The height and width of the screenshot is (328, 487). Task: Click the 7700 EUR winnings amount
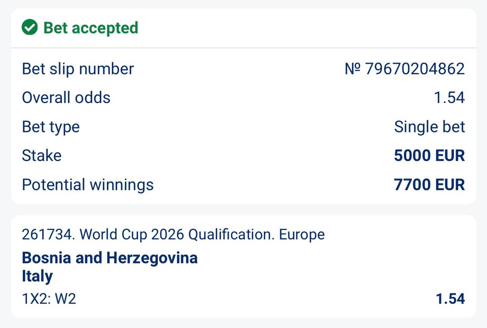[429, 185]
